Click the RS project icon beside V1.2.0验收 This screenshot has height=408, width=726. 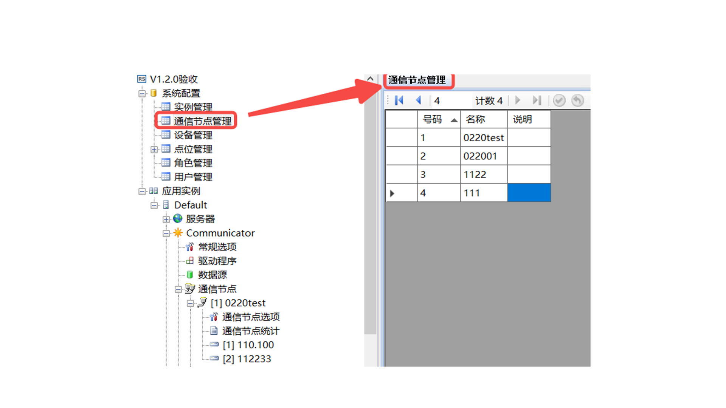click(x=141, y=79)
